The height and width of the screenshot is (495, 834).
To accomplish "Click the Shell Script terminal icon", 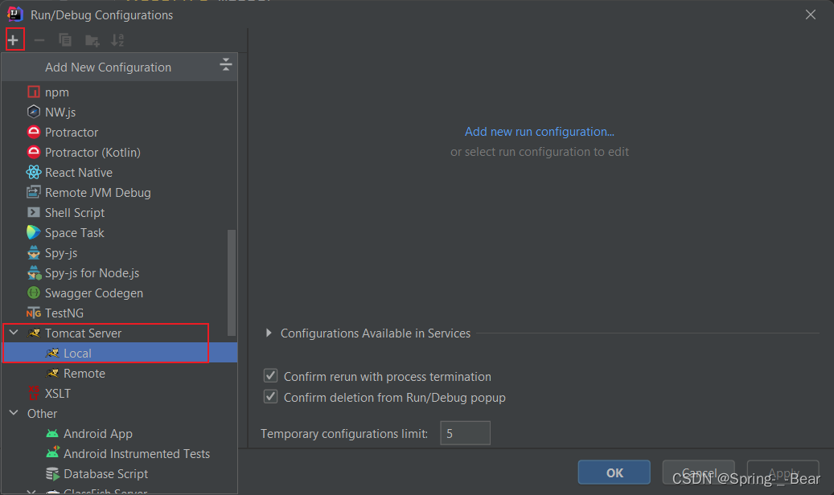I will (x=34, y=212).
